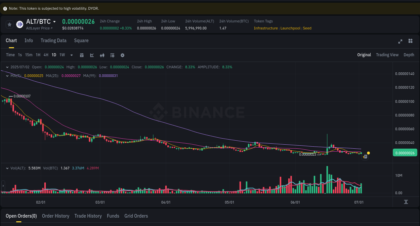Switch to the Trading Data tab
Viewport: 420px width, 226px height.
[53, 41]
